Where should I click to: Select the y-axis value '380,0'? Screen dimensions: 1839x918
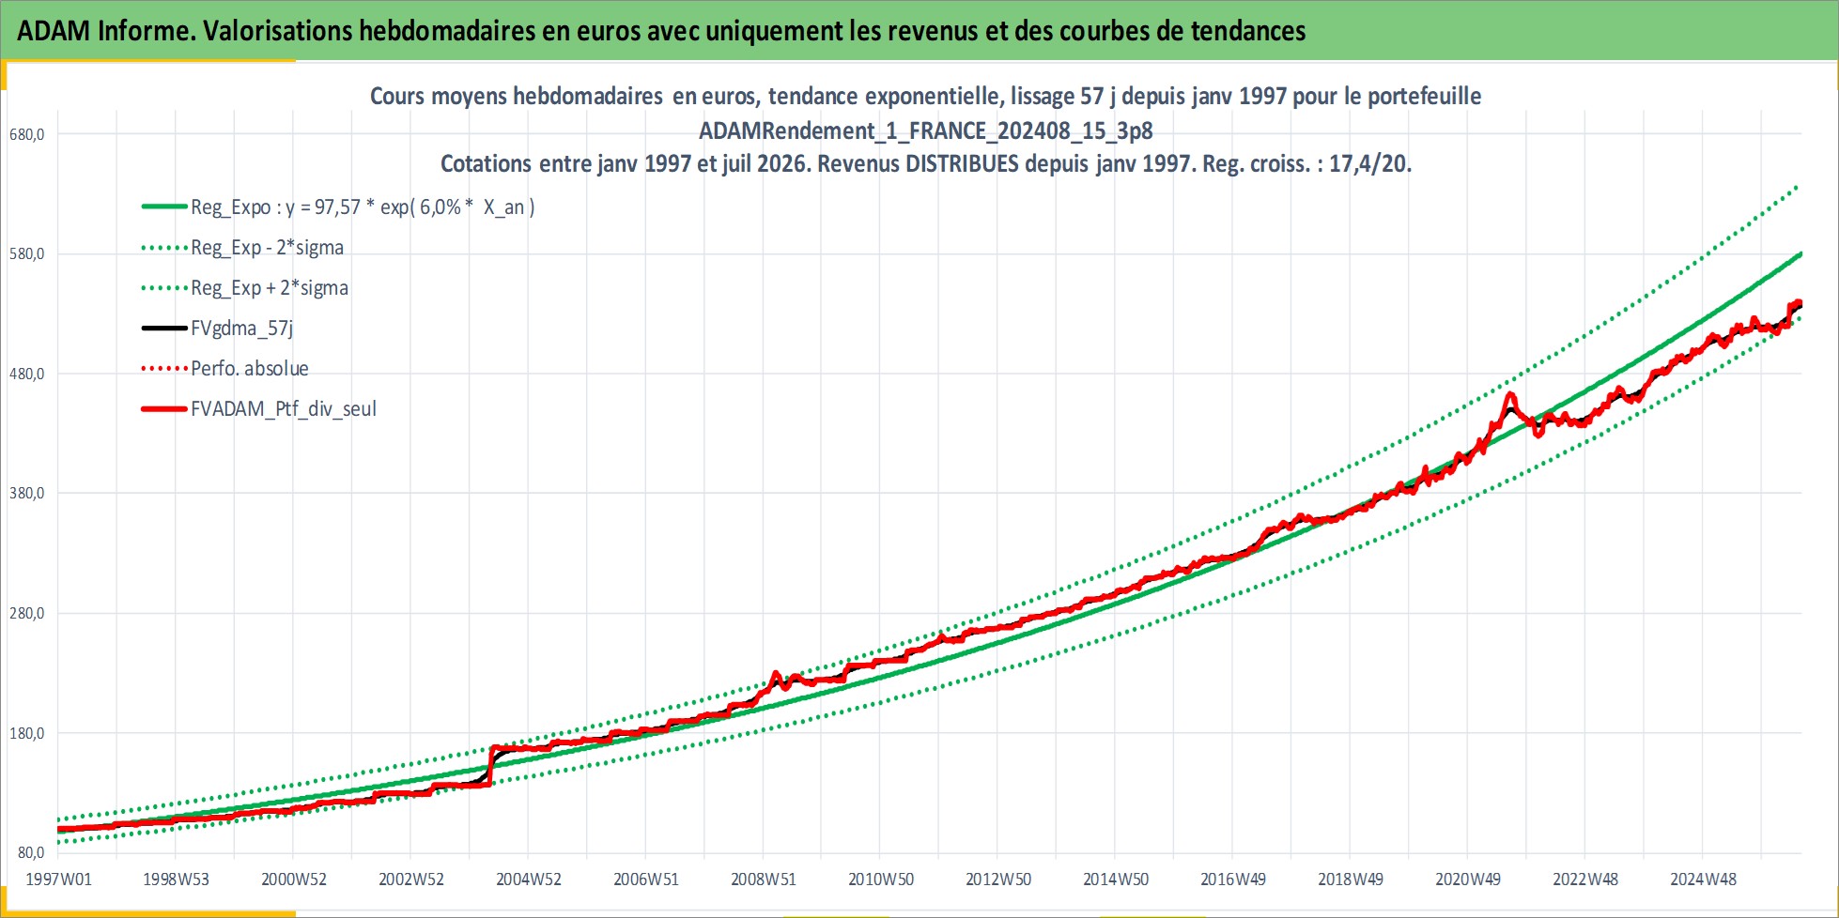pyautogui.click(x=26, y=494)
